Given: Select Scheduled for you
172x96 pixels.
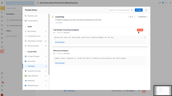Looking at the screenshot, I should [35, 36].
